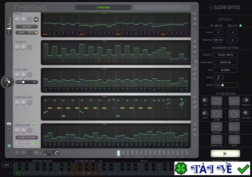The image size is (252, 177).
Task: Click Pattern Select keyboard key 7
Action: 38,167
